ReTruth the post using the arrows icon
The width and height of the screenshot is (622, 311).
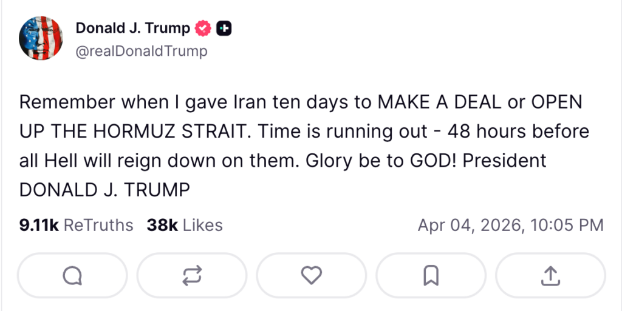click(192, 276)
